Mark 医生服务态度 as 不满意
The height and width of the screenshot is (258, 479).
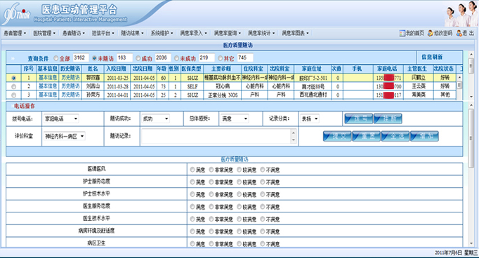point(263,207)
